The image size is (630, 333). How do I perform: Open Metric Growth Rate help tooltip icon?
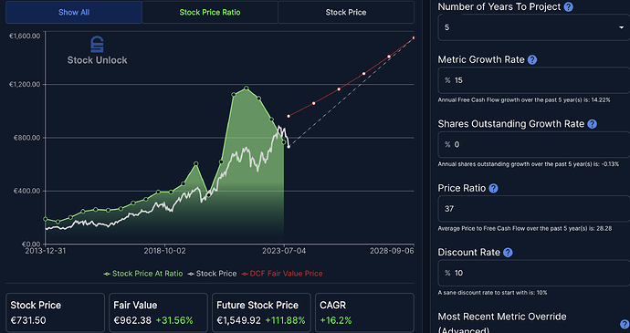pos(532,60)
